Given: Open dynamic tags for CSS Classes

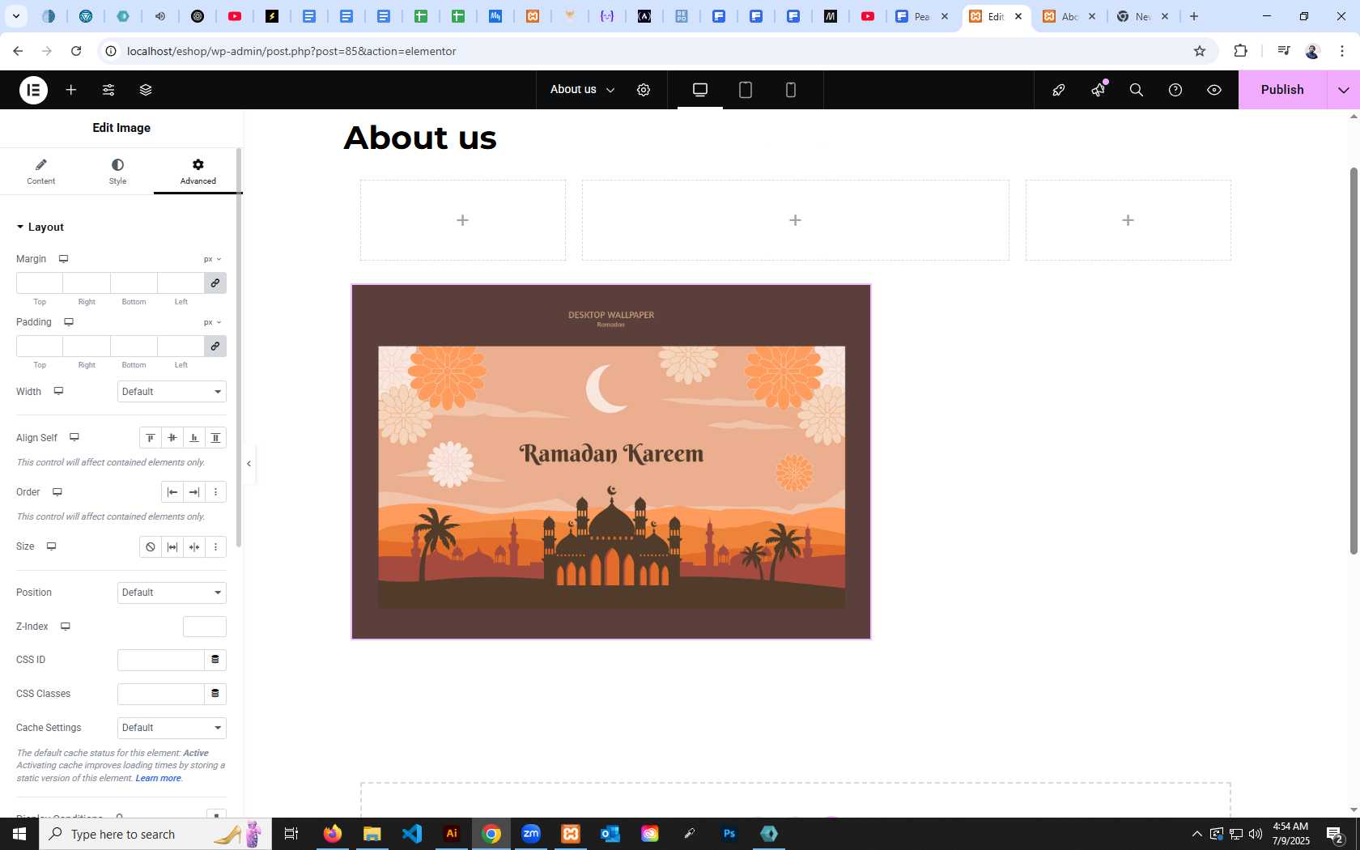Looking at the screenshot, I should click(215, 694).
